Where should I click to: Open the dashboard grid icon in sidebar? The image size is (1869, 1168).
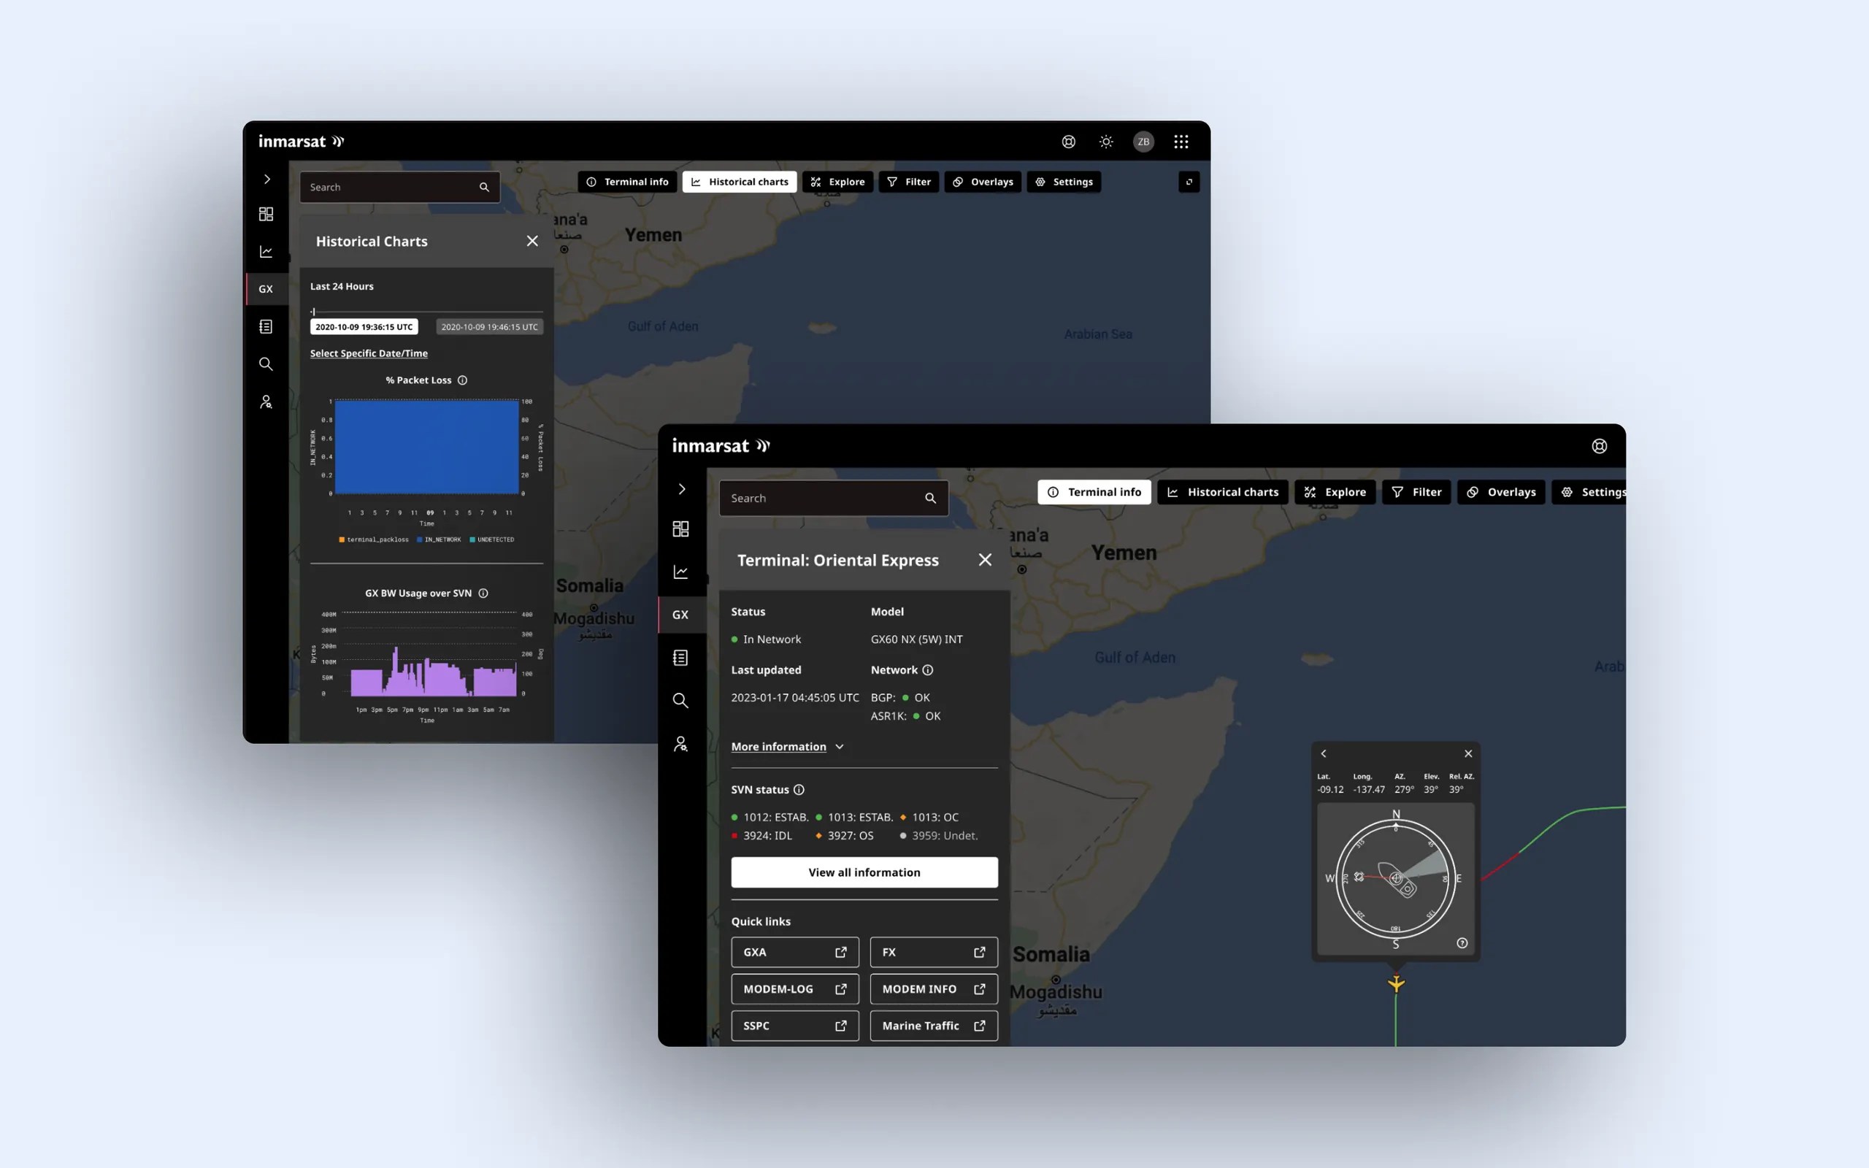pos(681,529)
